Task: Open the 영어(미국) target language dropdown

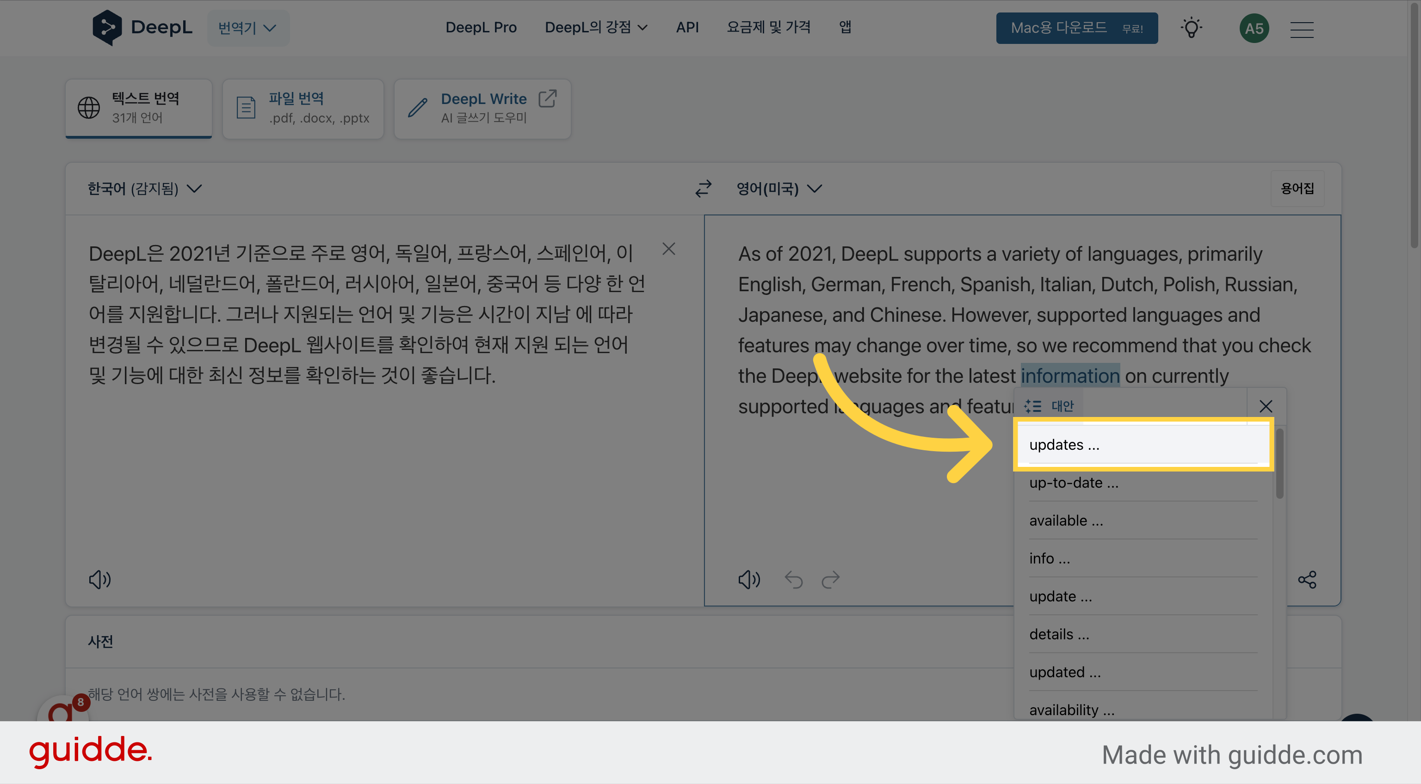Action: point(779,189)
